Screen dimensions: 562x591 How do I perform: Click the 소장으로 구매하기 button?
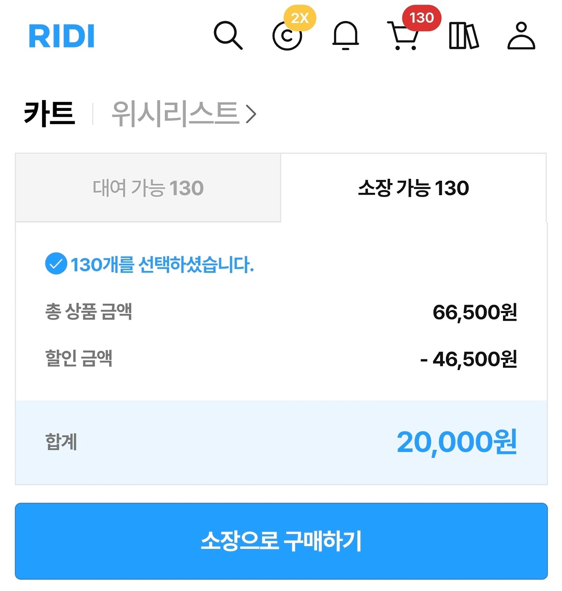coord(281,541)
